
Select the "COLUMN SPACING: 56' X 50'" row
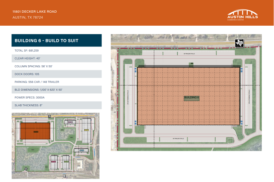click(x=57, y=66)
